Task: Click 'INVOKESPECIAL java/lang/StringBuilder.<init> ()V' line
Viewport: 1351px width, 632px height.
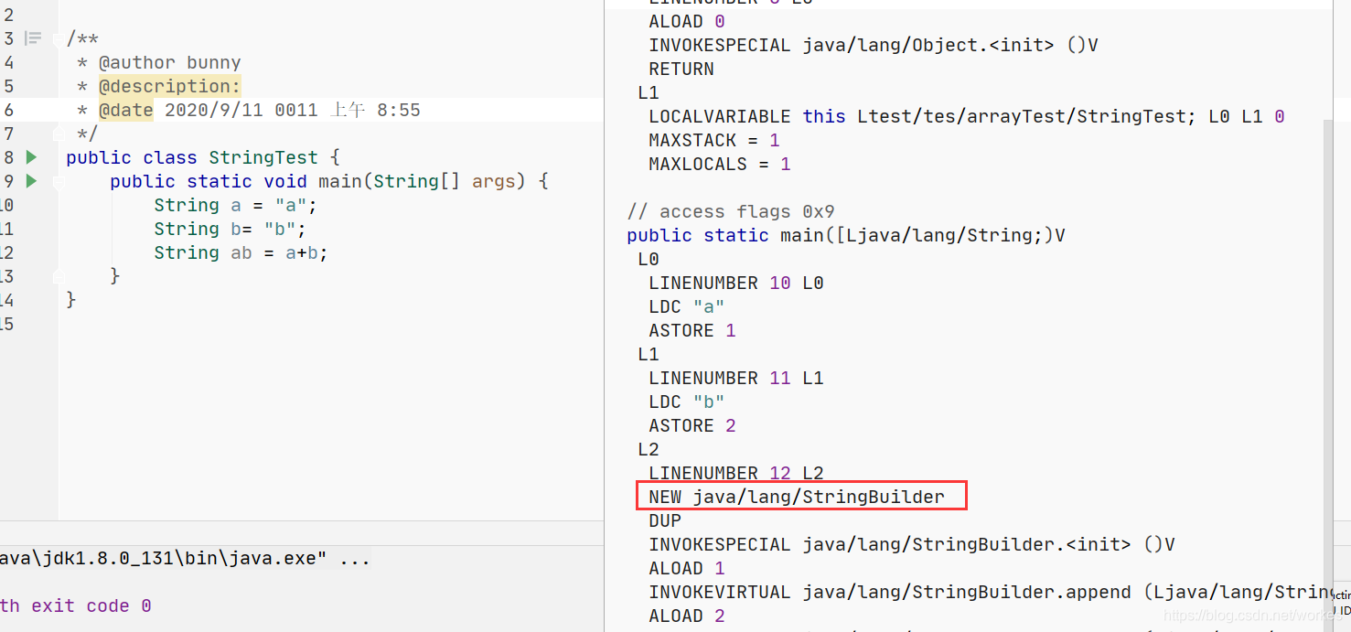Action: click(x=912, y=544)
